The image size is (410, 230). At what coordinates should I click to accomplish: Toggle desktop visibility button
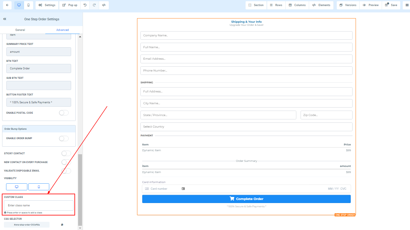click(17, 187)
